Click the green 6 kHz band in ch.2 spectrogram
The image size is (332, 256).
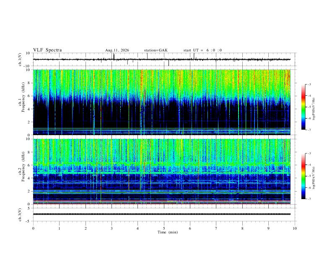click(161, 164)
